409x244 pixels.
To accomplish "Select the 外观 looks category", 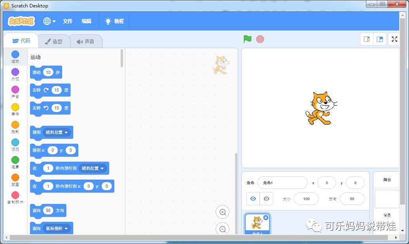I will (x=15, y=74).
